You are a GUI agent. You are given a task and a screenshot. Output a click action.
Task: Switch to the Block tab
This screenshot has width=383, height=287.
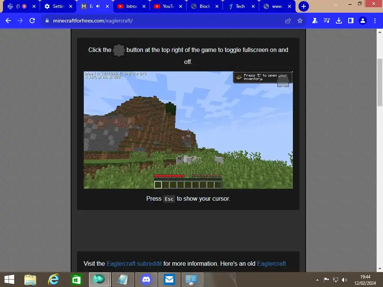coord(205,6)
